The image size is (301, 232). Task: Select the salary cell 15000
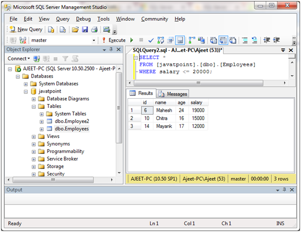pyautogui.click(x=198, y=118)
